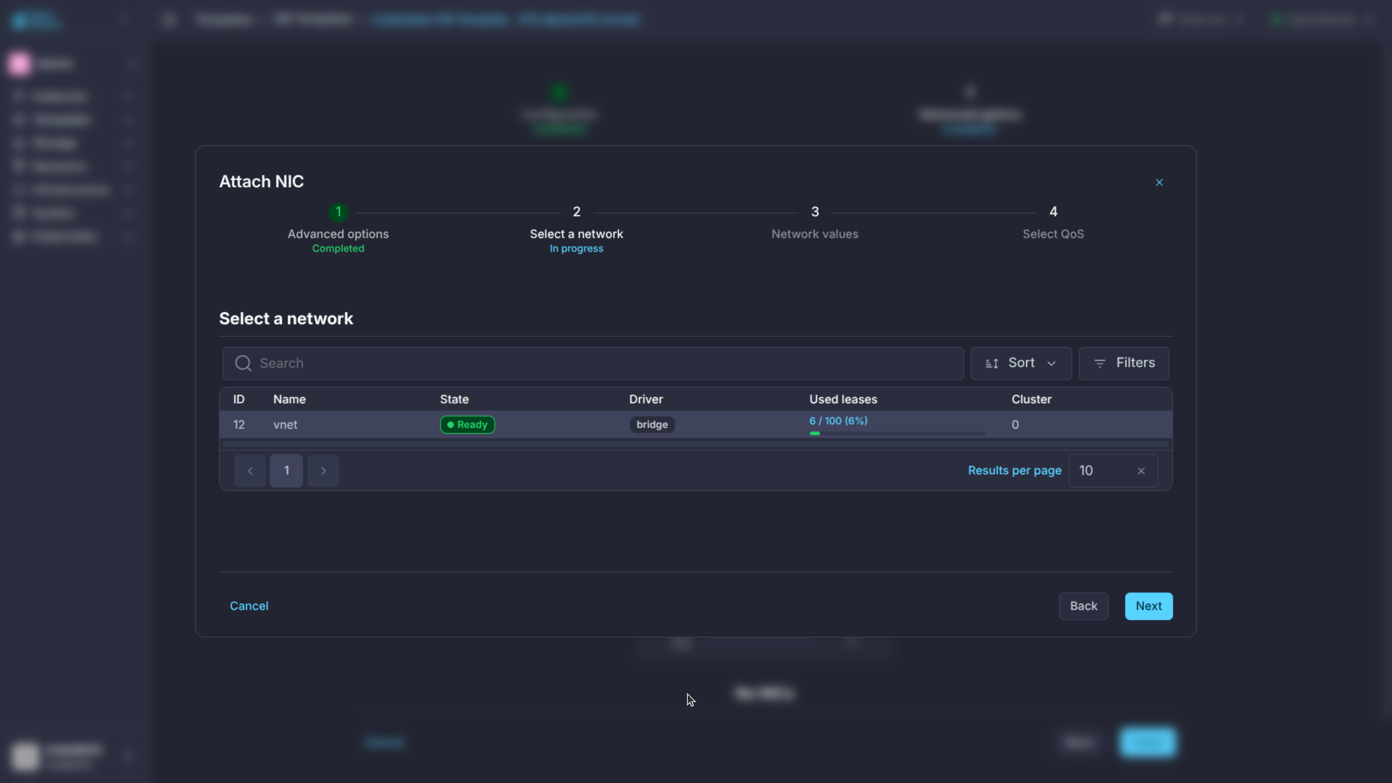
Task: Go to next page of networks
Action: (323, 471)
